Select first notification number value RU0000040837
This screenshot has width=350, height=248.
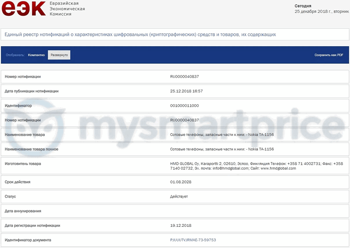[184, 77]
